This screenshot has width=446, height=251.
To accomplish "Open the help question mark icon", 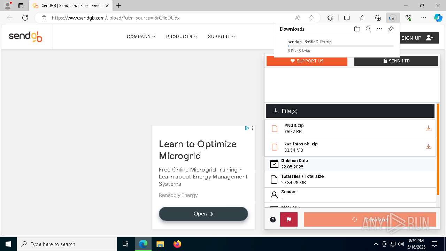I will (273, 220).
